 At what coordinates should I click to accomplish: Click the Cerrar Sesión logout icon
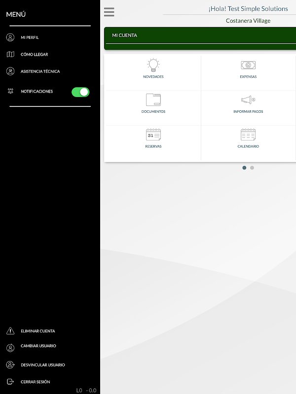pos(10,382)
